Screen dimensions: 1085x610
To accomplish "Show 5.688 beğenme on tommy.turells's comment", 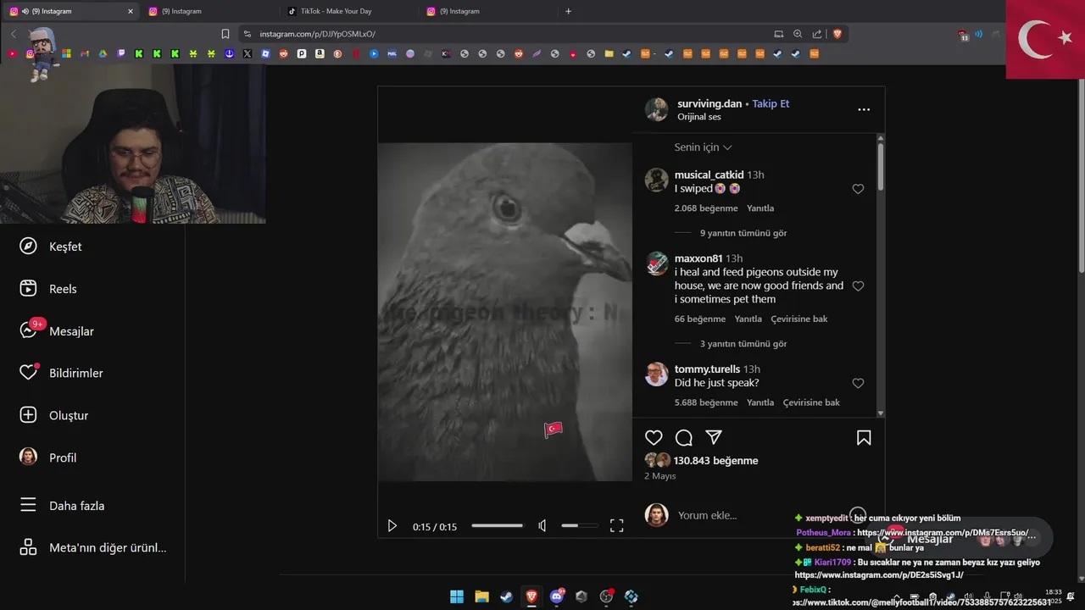I will [x=706, y=402].
